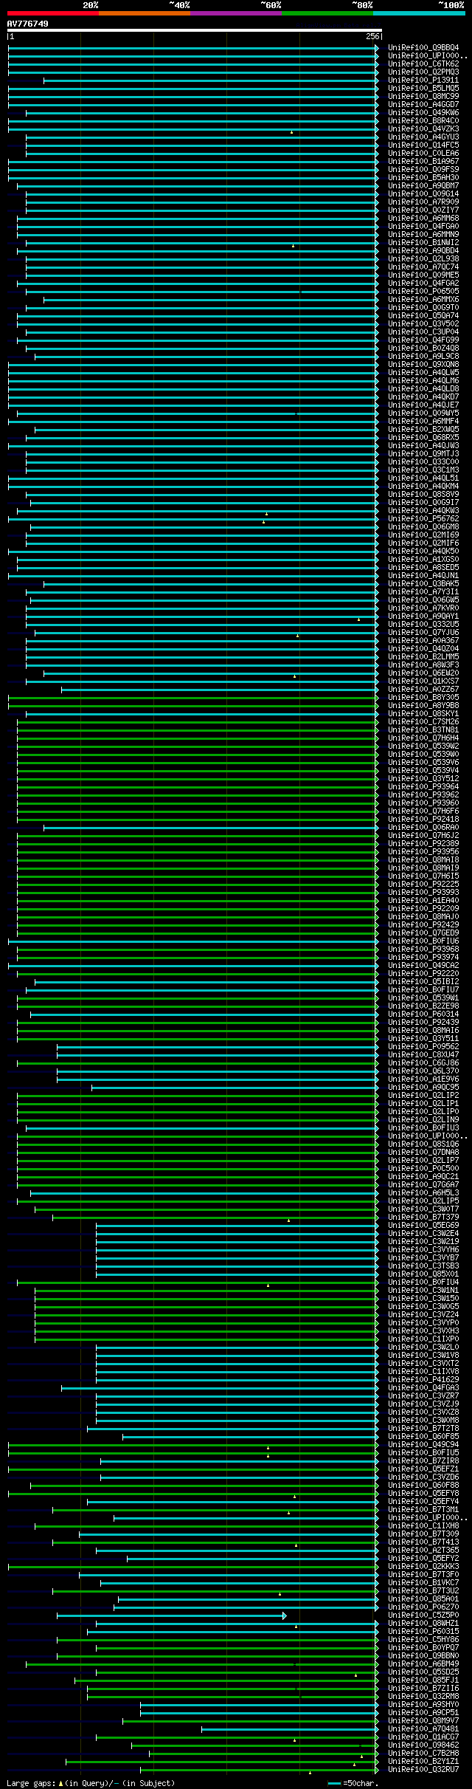472x1789 pixels.
Task: Click the cyan ~100% identity legend segment
Action: click(x=419, y=13)
